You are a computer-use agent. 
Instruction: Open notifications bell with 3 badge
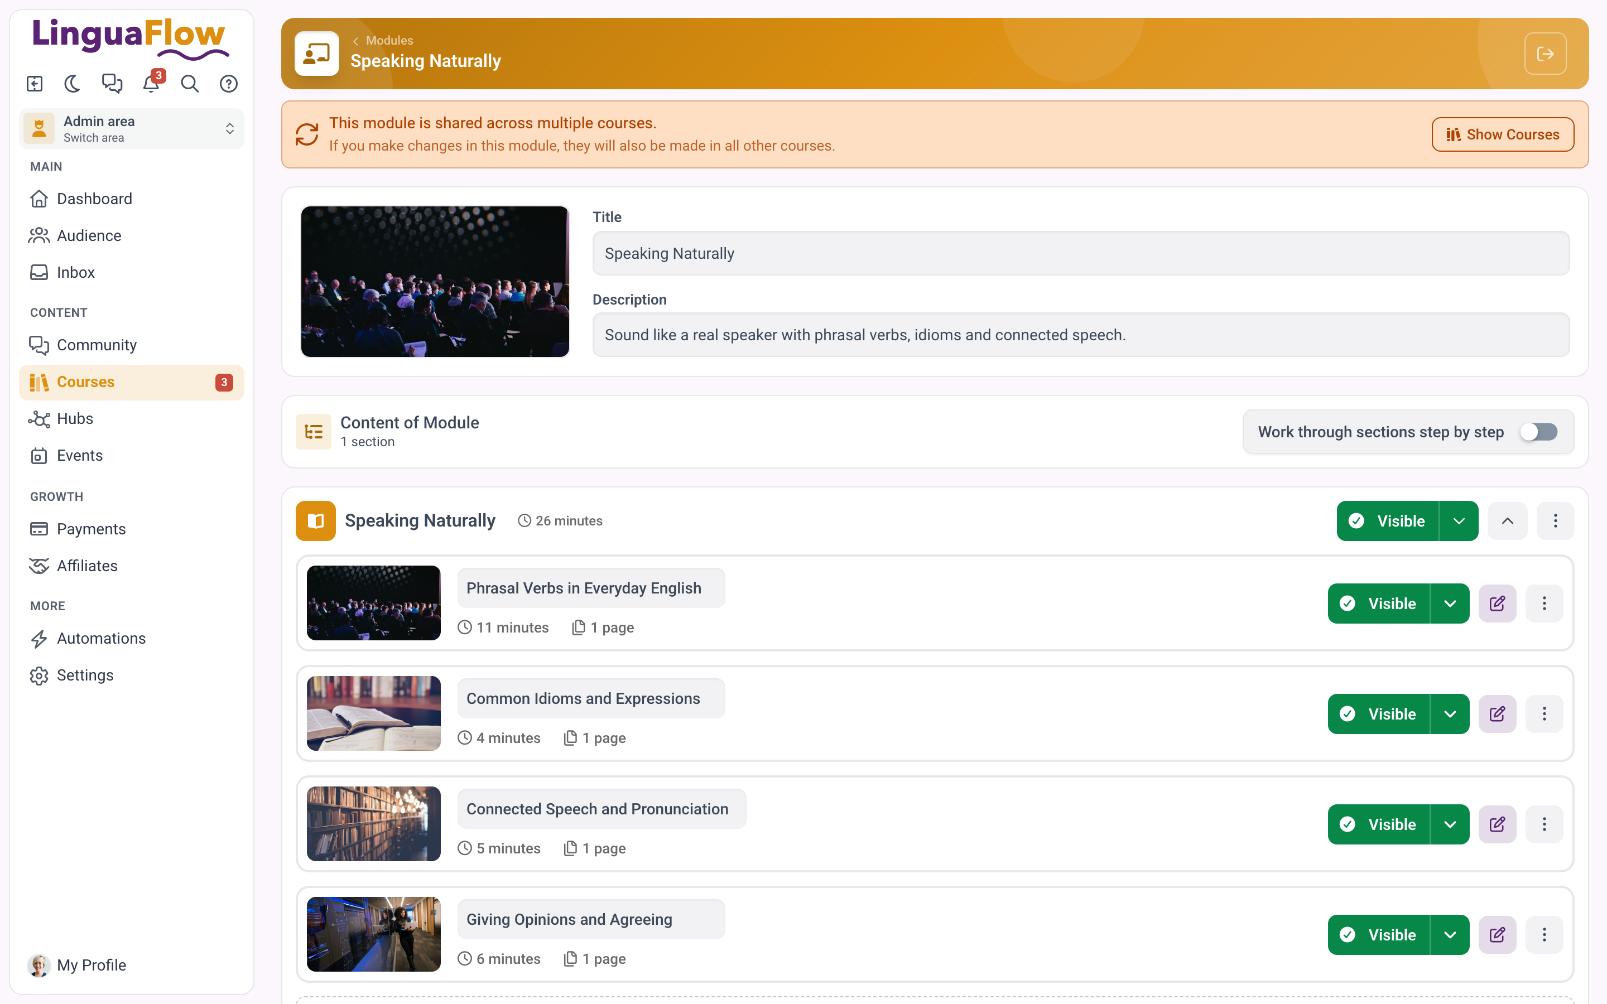pyautogui.click(x=151, y=84)
